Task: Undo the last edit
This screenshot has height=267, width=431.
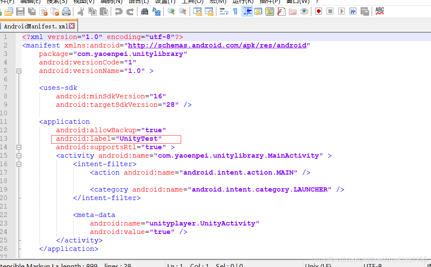Action: pos(118,11)
